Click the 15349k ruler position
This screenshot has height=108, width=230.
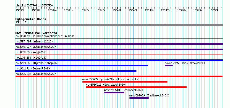click(198, 10)
